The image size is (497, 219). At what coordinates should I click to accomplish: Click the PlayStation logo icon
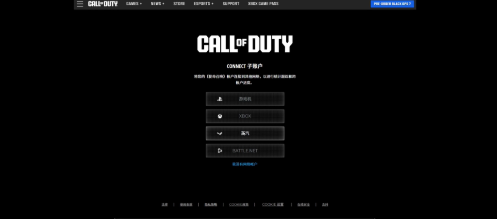[x=219, y=99]
